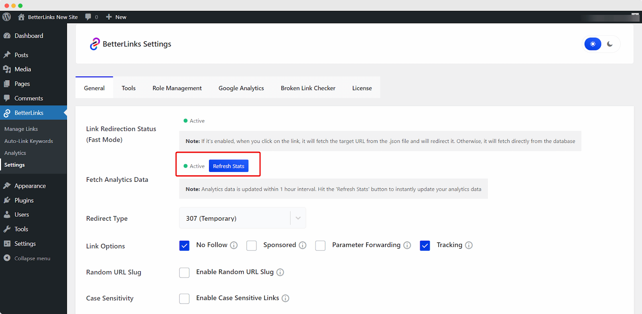
Task: Click the Fetch Analytics Data Active indicator
Action: pyautogui.click(x=194, y=166)
